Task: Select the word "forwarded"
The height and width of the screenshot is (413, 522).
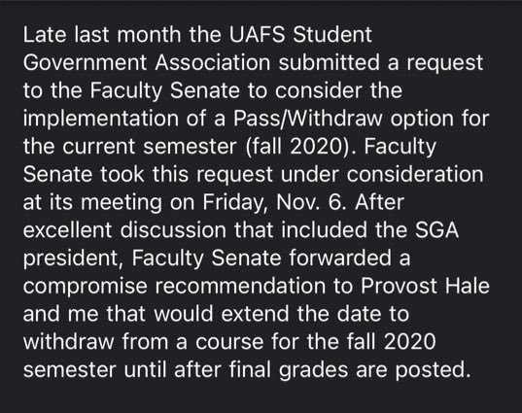Action: (x=340, y=258)
